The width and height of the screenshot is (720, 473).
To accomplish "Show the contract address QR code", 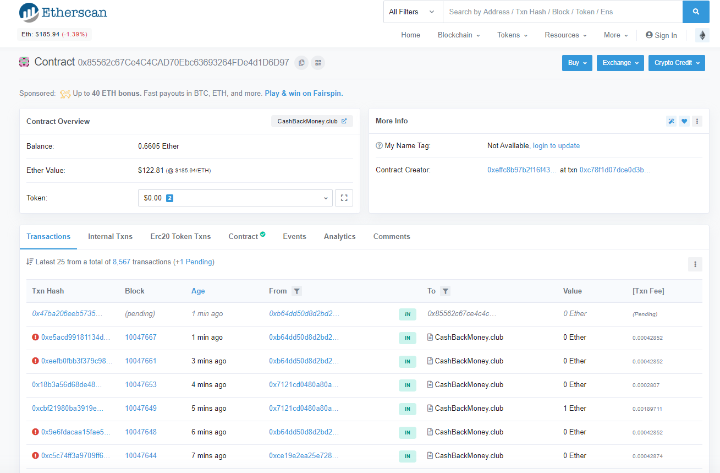I will 318,63.
